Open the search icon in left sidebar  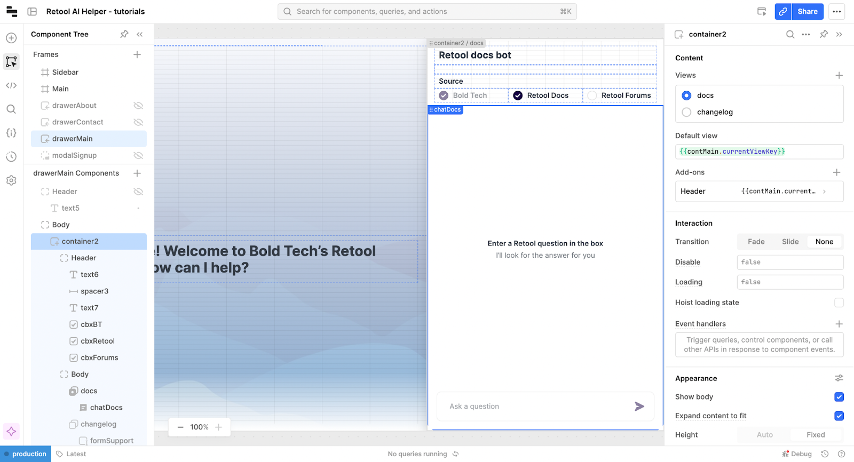(11, 109)
